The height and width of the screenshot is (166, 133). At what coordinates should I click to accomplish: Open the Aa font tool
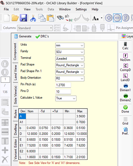click(95, 18)
